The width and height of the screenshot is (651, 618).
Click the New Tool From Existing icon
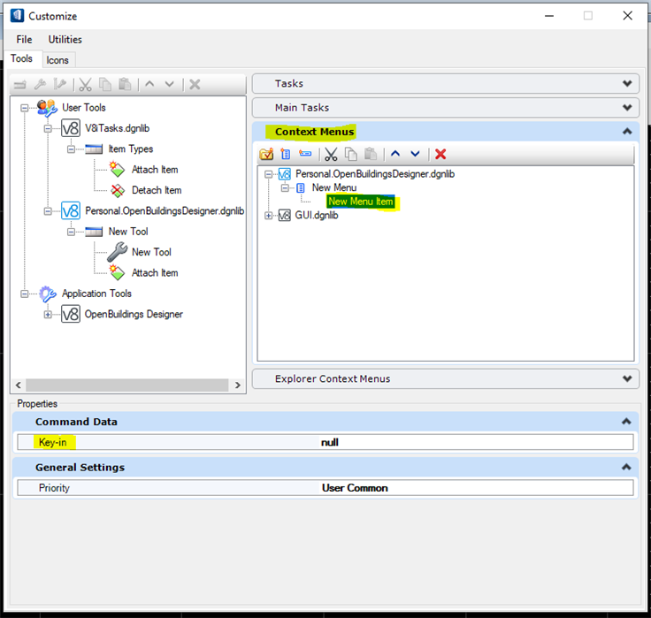pos(60,85)
